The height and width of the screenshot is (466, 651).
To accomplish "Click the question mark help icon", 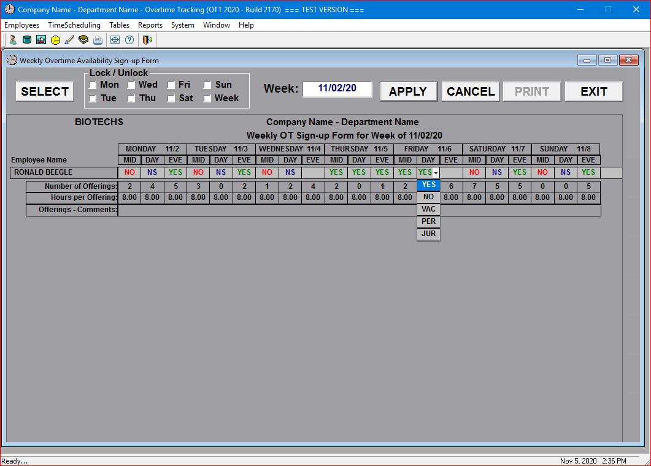I will (129, 40).
